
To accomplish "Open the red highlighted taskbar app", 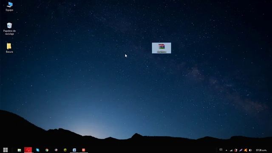I will [28, 150].
